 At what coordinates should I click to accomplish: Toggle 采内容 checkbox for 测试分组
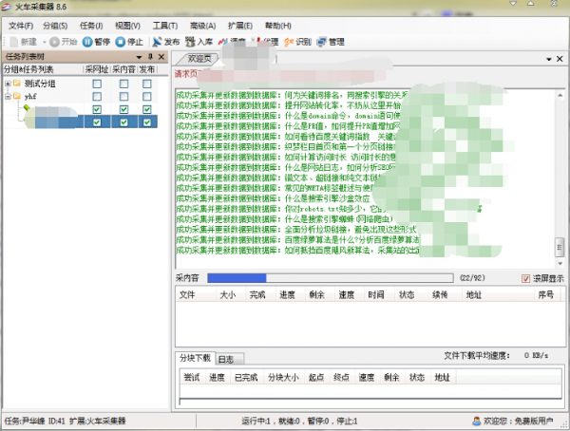click(x=123, y=84)
